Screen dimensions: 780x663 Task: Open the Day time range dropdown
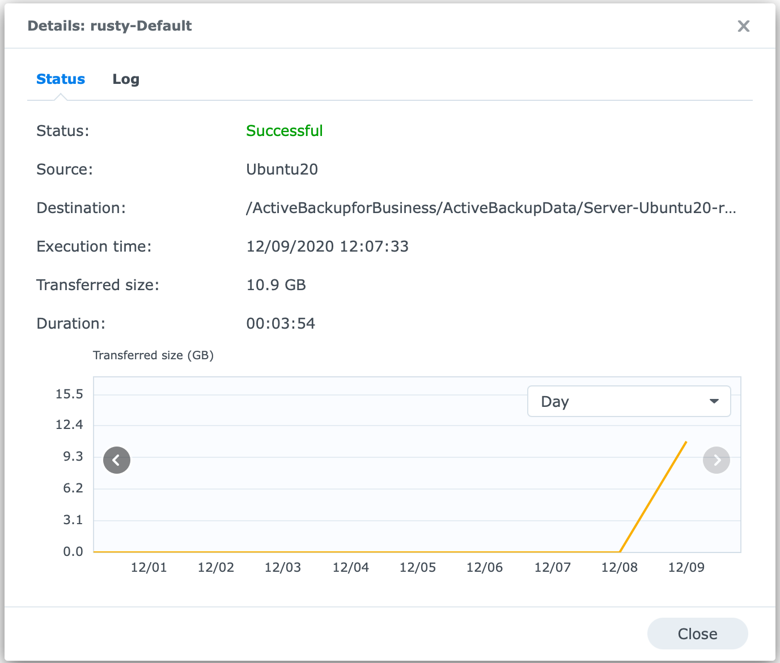point(629,401)
